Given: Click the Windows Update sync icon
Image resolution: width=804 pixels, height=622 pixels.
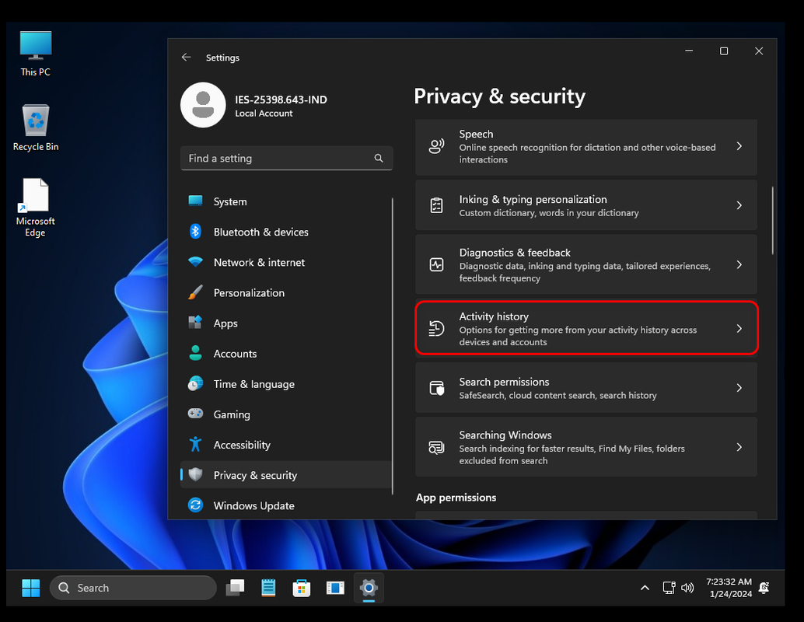Looking at the screenshot, I should (195, 505).
